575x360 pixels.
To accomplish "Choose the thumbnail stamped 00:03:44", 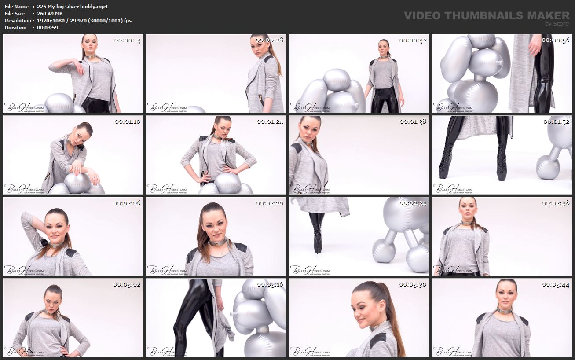I will (x=502, y=318).
